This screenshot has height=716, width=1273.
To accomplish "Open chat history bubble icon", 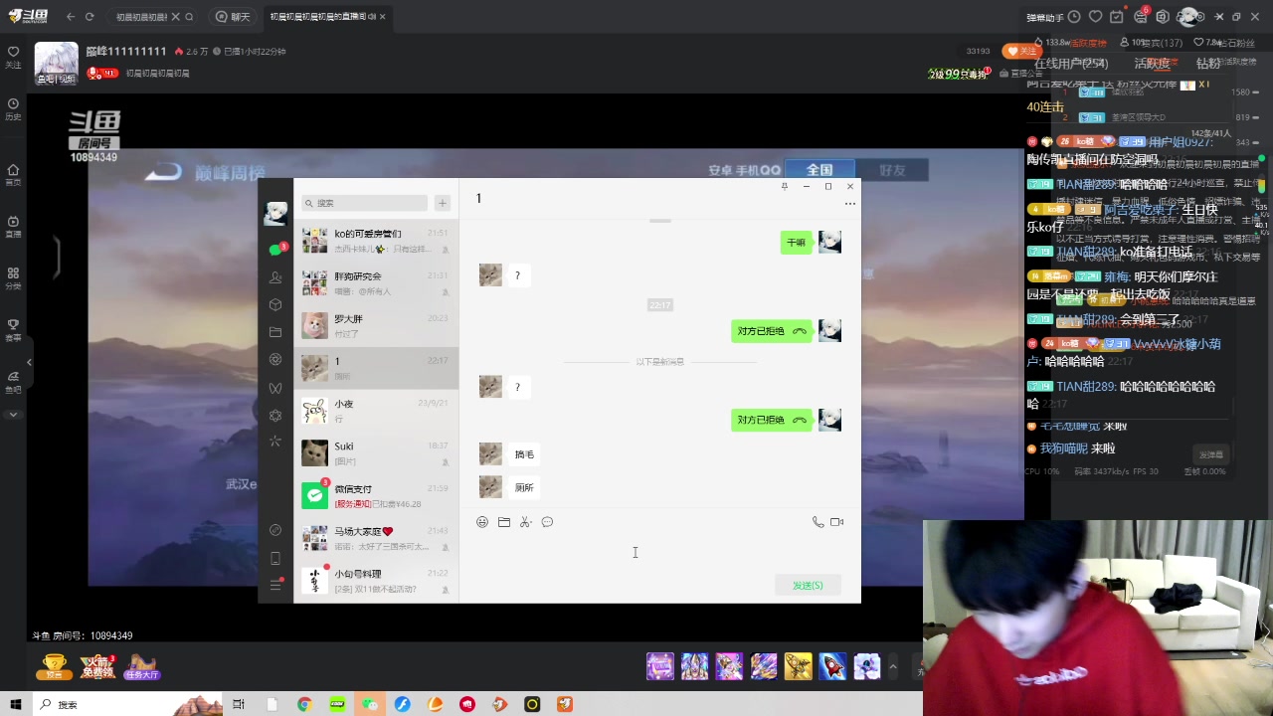I will click(547, 522).
